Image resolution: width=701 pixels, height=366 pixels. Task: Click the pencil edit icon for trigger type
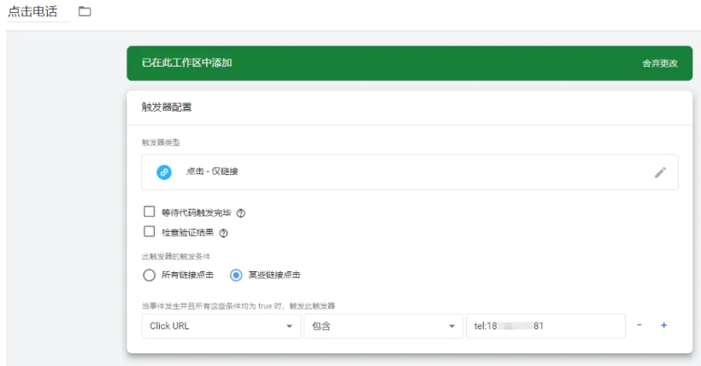[x=660, y=172]
